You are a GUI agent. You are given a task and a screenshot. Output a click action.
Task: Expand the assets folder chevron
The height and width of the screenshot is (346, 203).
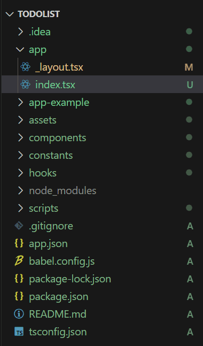click(20, 120)
